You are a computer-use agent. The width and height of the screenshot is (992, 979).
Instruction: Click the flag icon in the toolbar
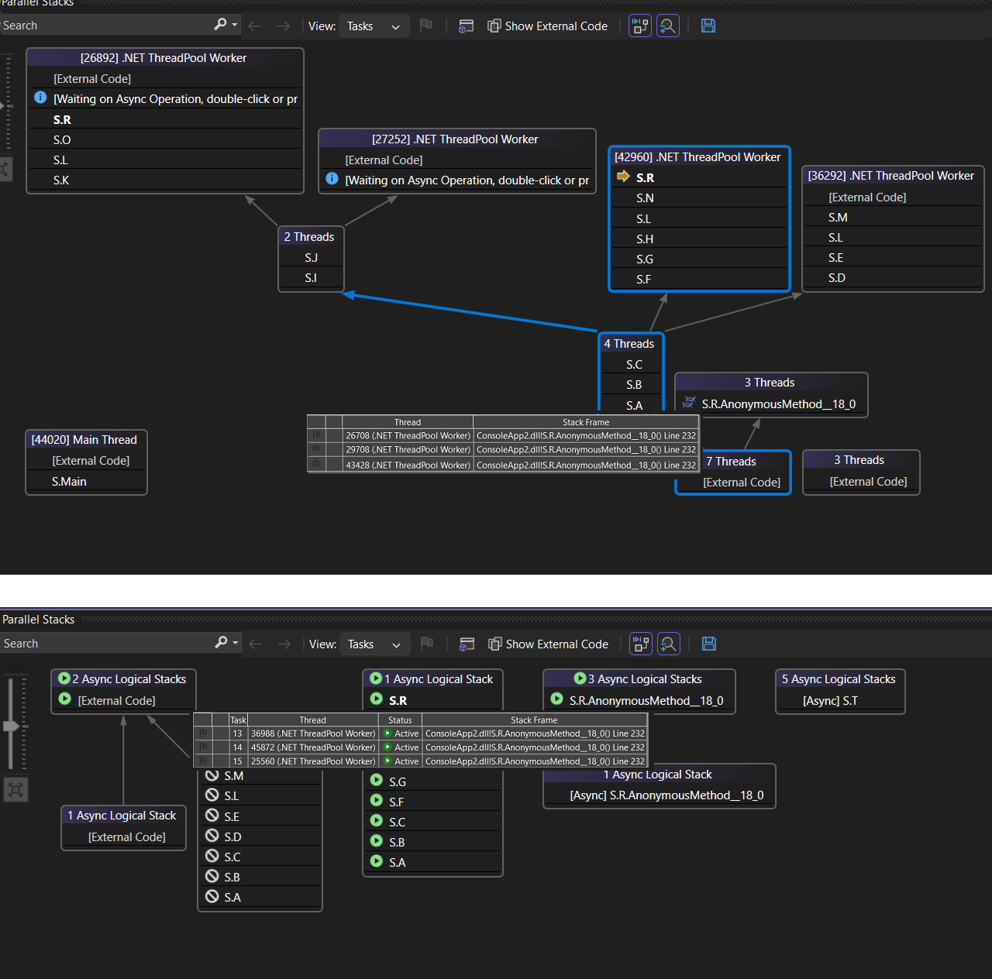[x=425, y=26]
